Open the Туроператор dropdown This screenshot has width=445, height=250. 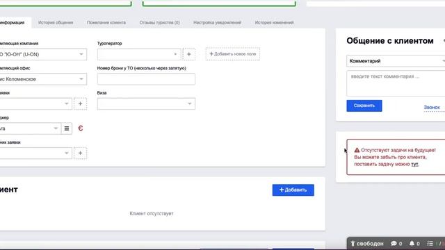click(x=139, y=54)
